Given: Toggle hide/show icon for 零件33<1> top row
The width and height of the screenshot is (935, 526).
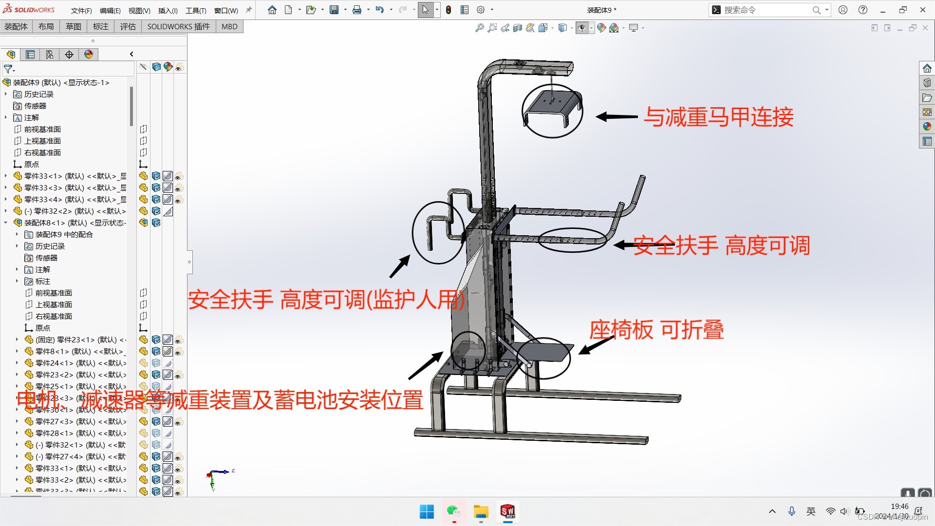Looking at the screenshot, I should (143, 176).
